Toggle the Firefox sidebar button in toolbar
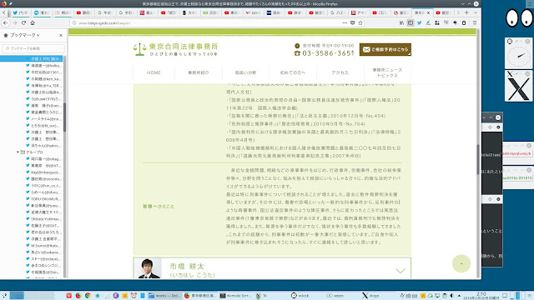The image size is (534, 300). [411, 22]
